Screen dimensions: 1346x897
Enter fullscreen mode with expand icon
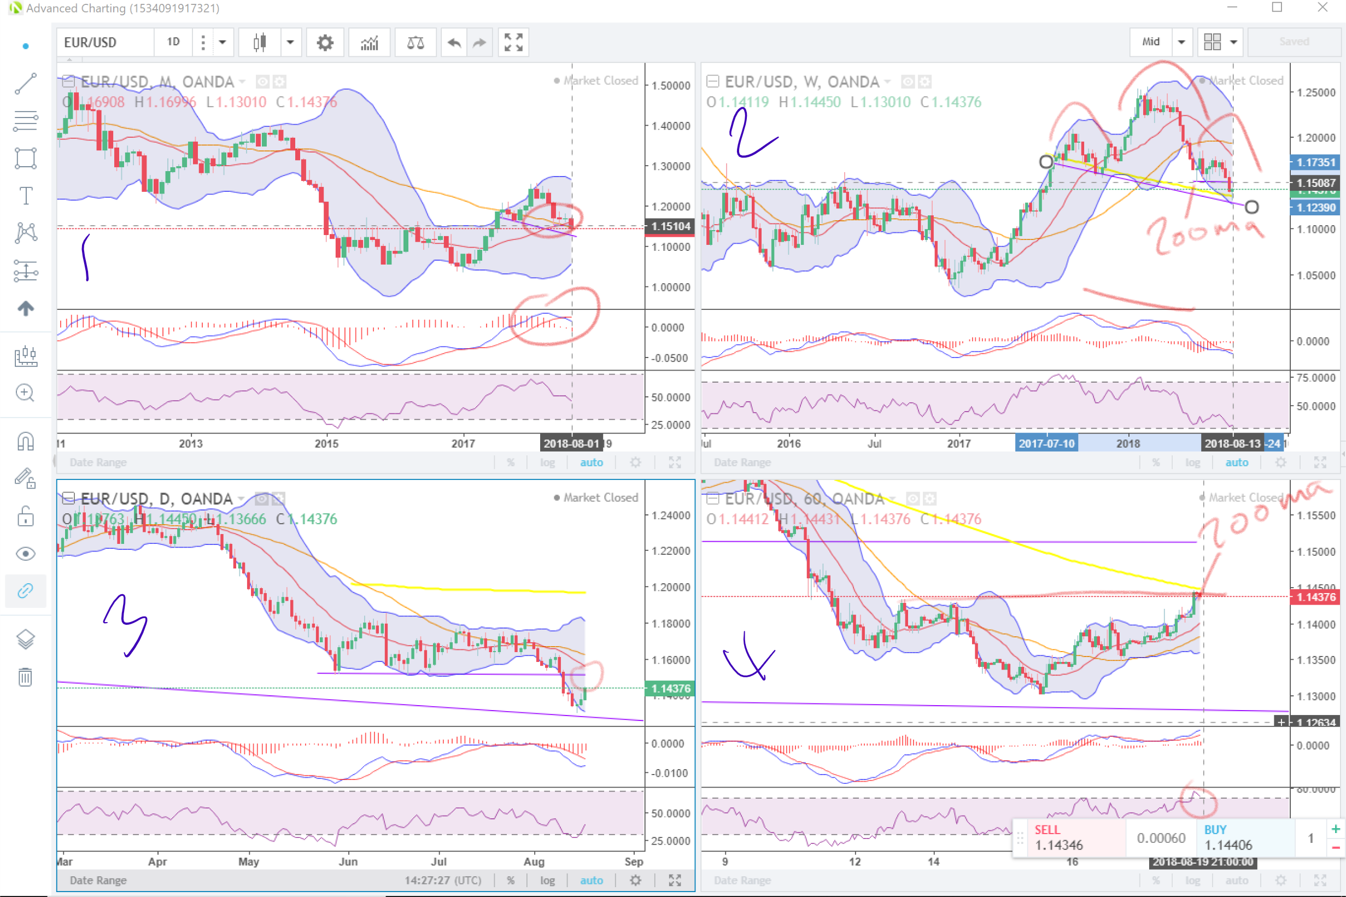pyautogui.click(x=513, y=42)
